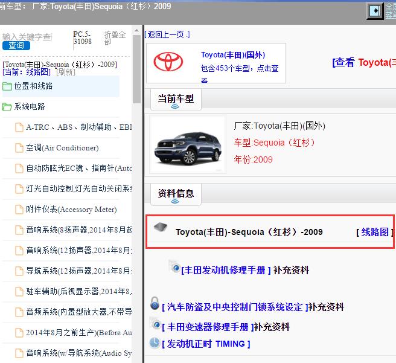
Task: Open 附件仪表(Accessory Meter) document
Action: (x=71, y=209)
